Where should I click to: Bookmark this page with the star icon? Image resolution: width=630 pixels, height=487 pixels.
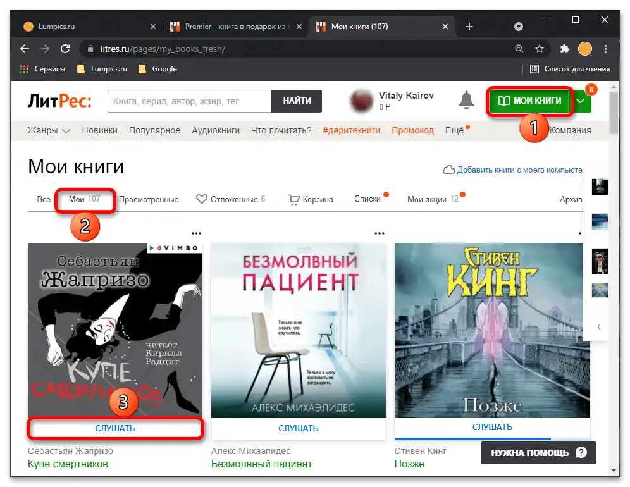(539, 49)
